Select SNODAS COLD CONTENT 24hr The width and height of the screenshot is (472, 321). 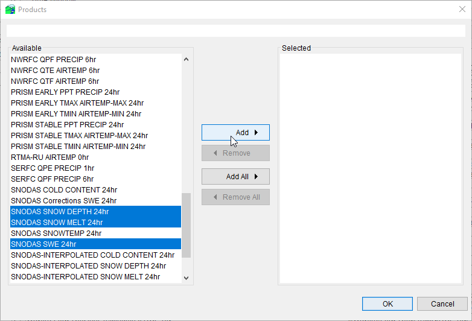(96, 190)
